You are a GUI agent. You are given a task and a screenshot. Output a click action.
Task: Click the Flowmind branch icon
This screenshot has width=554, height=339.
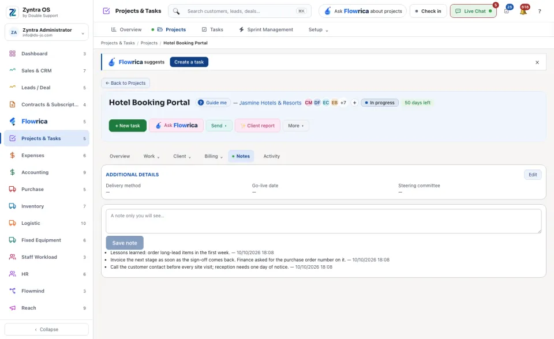click(12, 291)
